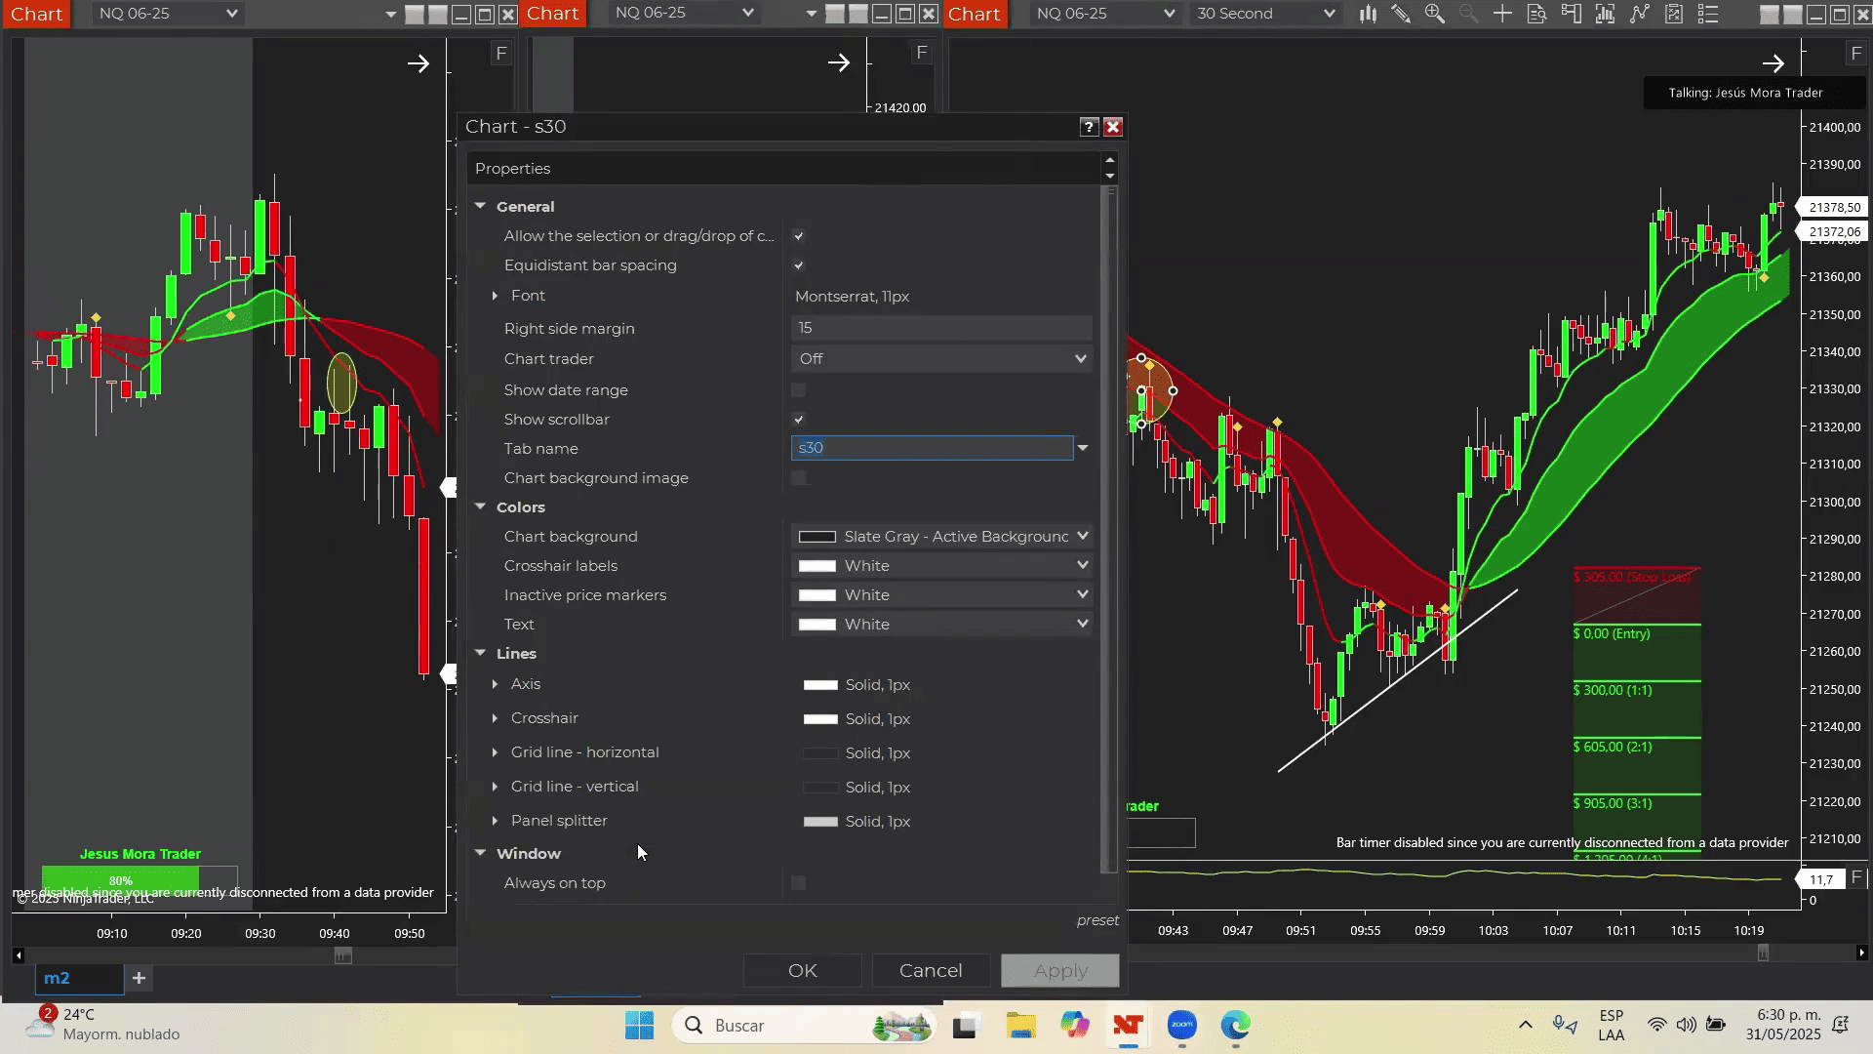1873x1054 pixels.
Task: Enable Chart background image checkbox
Action: [x=799, y=478]
